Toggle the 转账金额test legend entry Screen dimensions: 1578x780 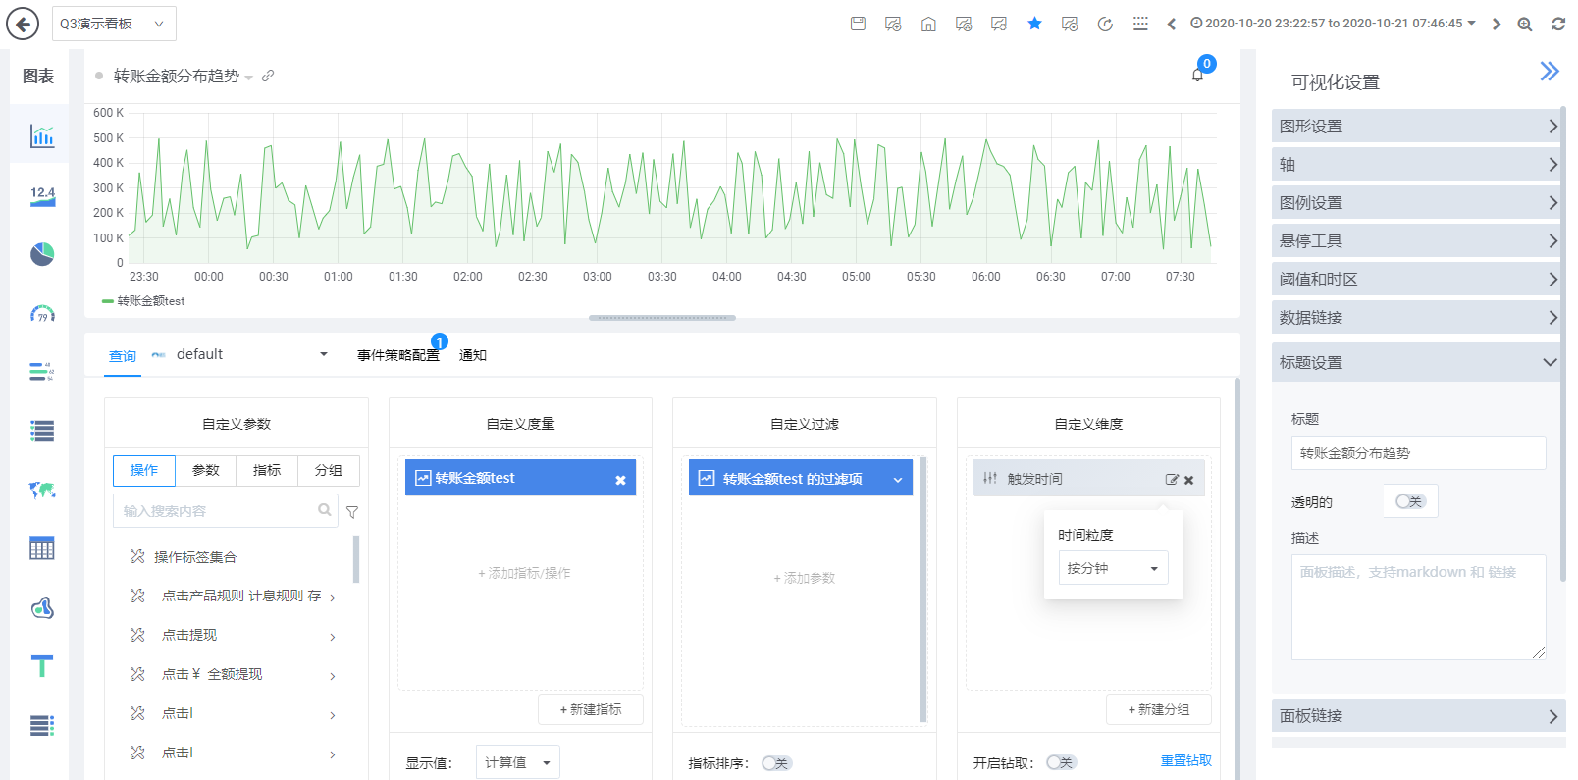pos(143,301)
